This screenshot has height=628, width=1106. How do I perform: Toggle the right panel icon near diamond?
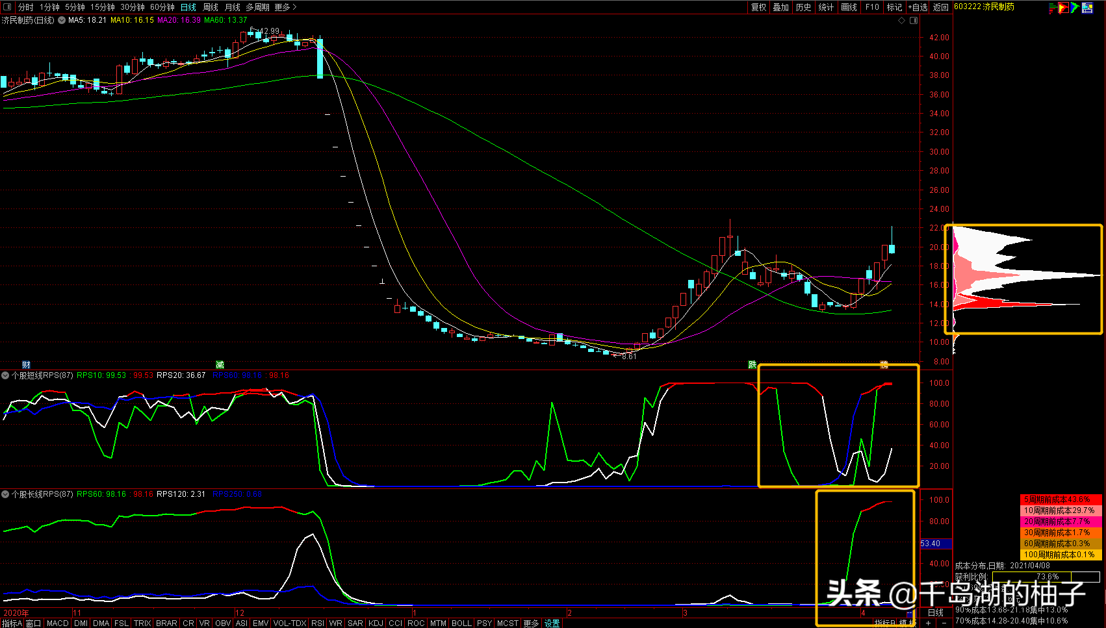click(914, 21)
